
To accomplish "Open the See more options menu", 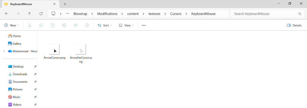I will click(x=144, y=25).
